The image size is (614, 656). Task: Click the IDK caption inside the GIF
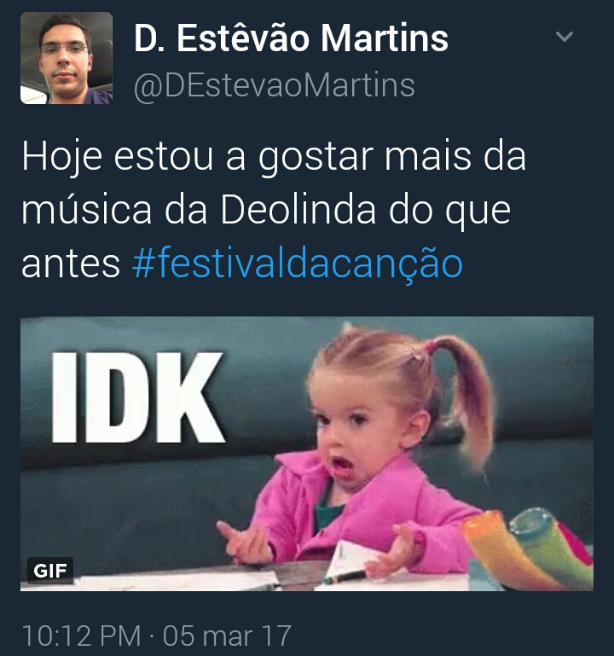[137, 398]
